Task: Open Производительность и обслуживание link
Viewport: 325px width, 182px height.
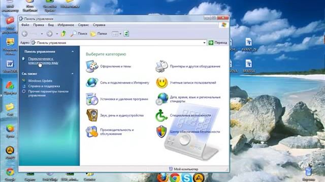Action: 117,131
